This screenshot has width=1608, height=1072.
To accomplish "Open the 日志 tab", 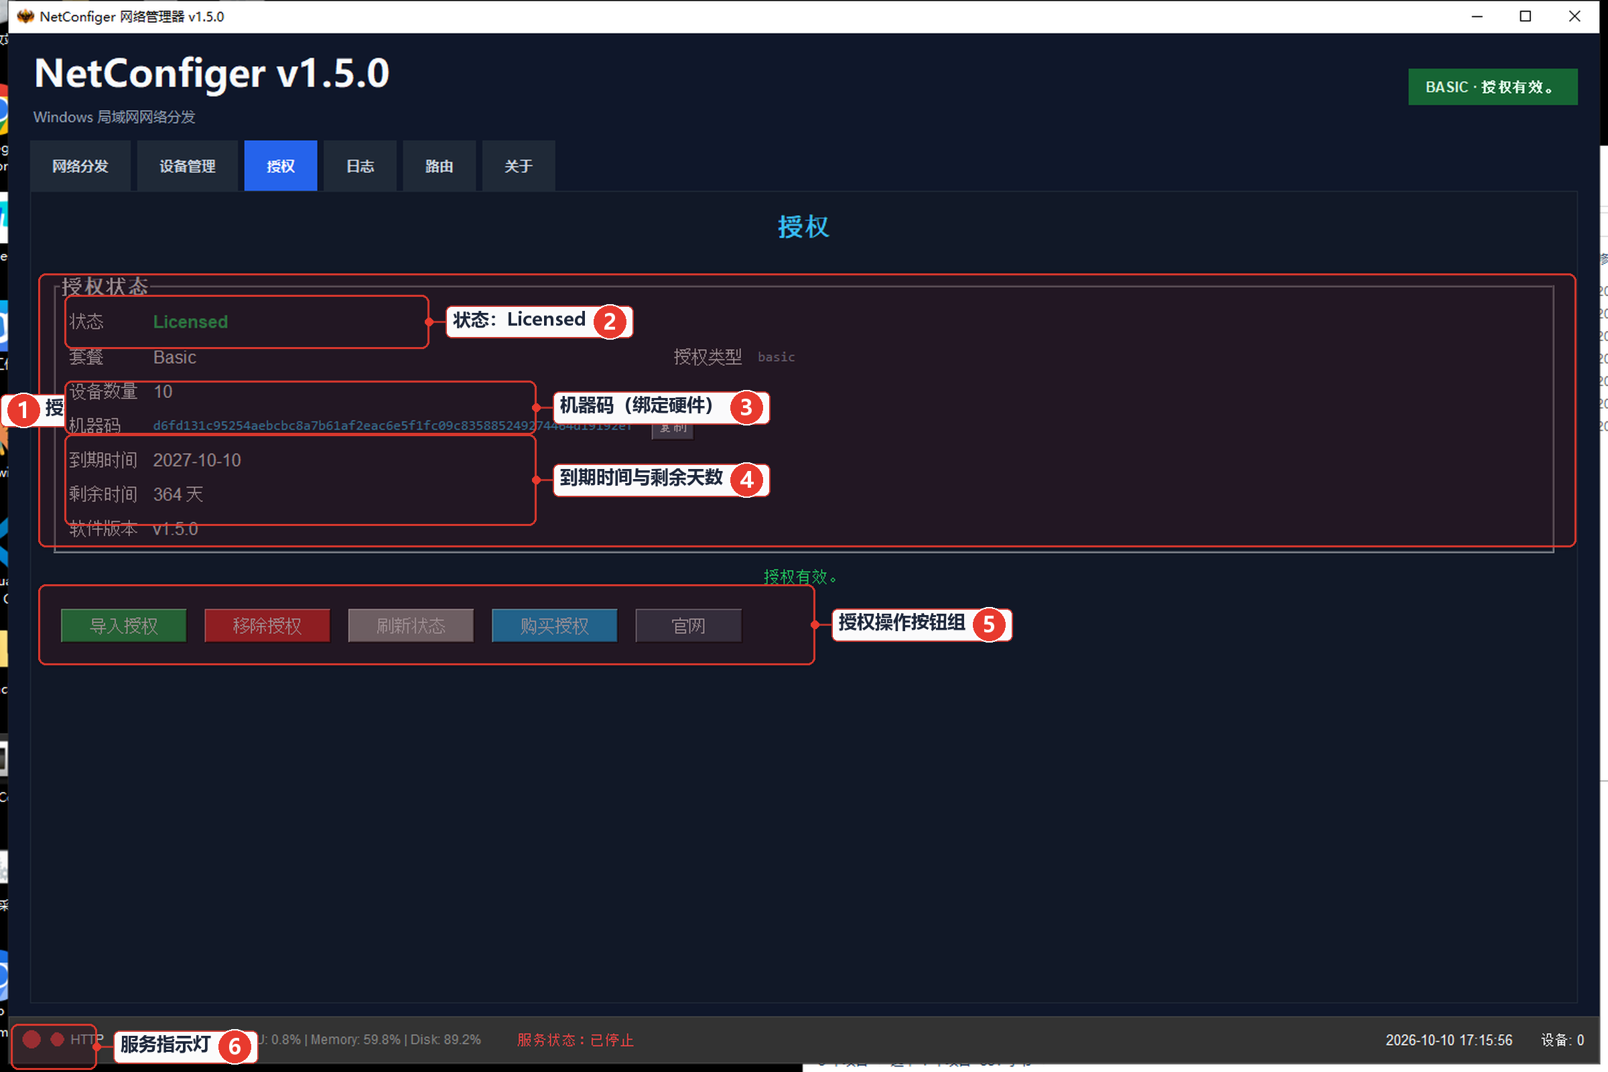I will point(360,165).
